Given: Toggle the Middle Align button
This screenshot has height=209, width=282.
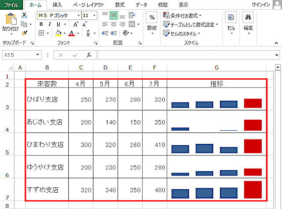Looking at the screenshot, I should pos(113,15).
